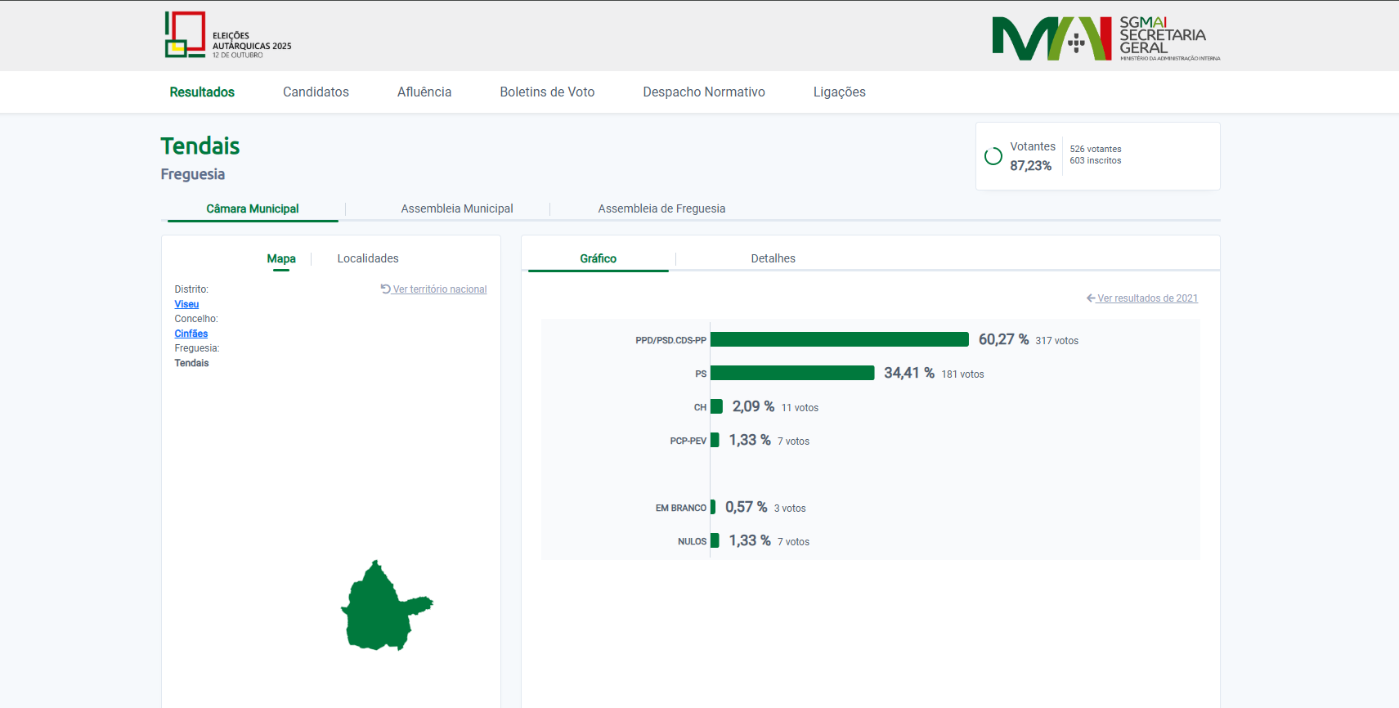The width and height of the screenshot is (1399, 708).
Task: Click the PPD/PSD.CDS-PP result bar
Action: pyautogui.click(x=839, y=339)
